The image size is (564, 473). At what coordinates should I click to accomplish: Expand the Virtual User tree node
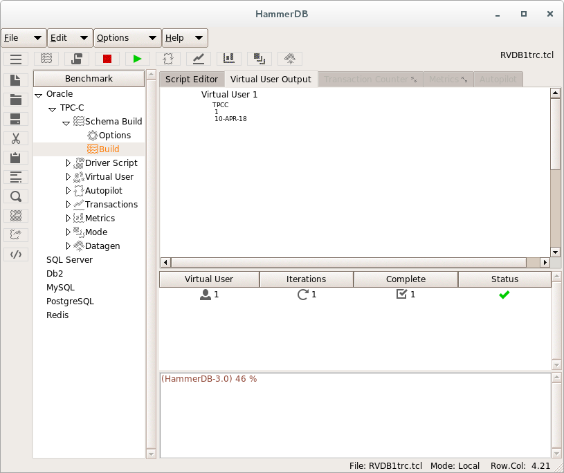[x=69, y=177]
